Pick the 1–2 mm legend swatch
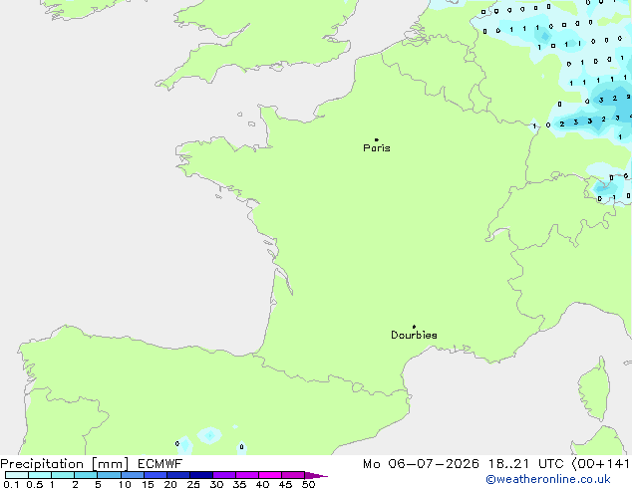Image resolution: width=632 pixels, height=488 pixels. click(63, 475)
